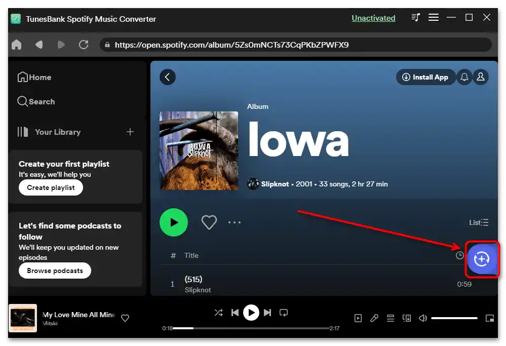Mute the volume with the speaker icon
Screen dimensions: 506x346
click(x=423, y=318)
